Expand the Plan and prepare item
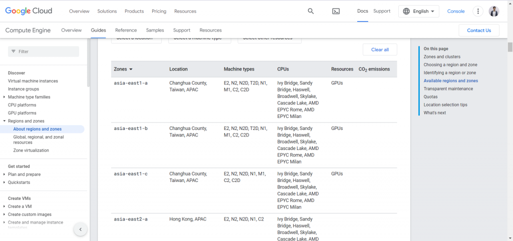 (x=5, y=174)
